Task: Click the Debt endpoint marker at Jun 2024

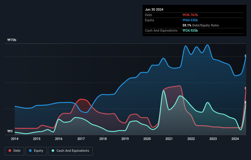Action: click(246, 88)
